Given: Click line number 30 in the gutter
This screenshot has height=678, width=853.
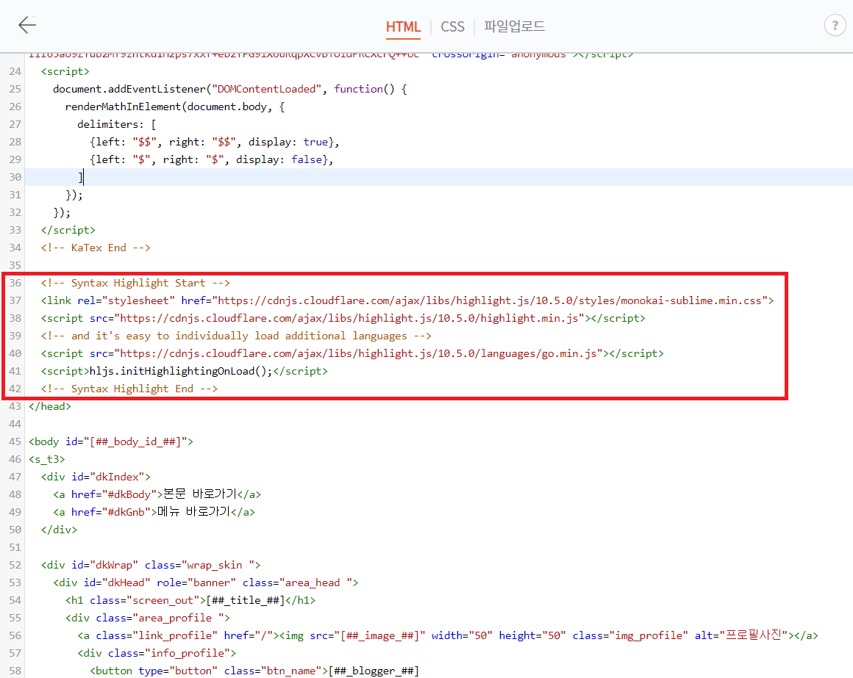Looking at the screenshot, I should click(x=15, y=177).
